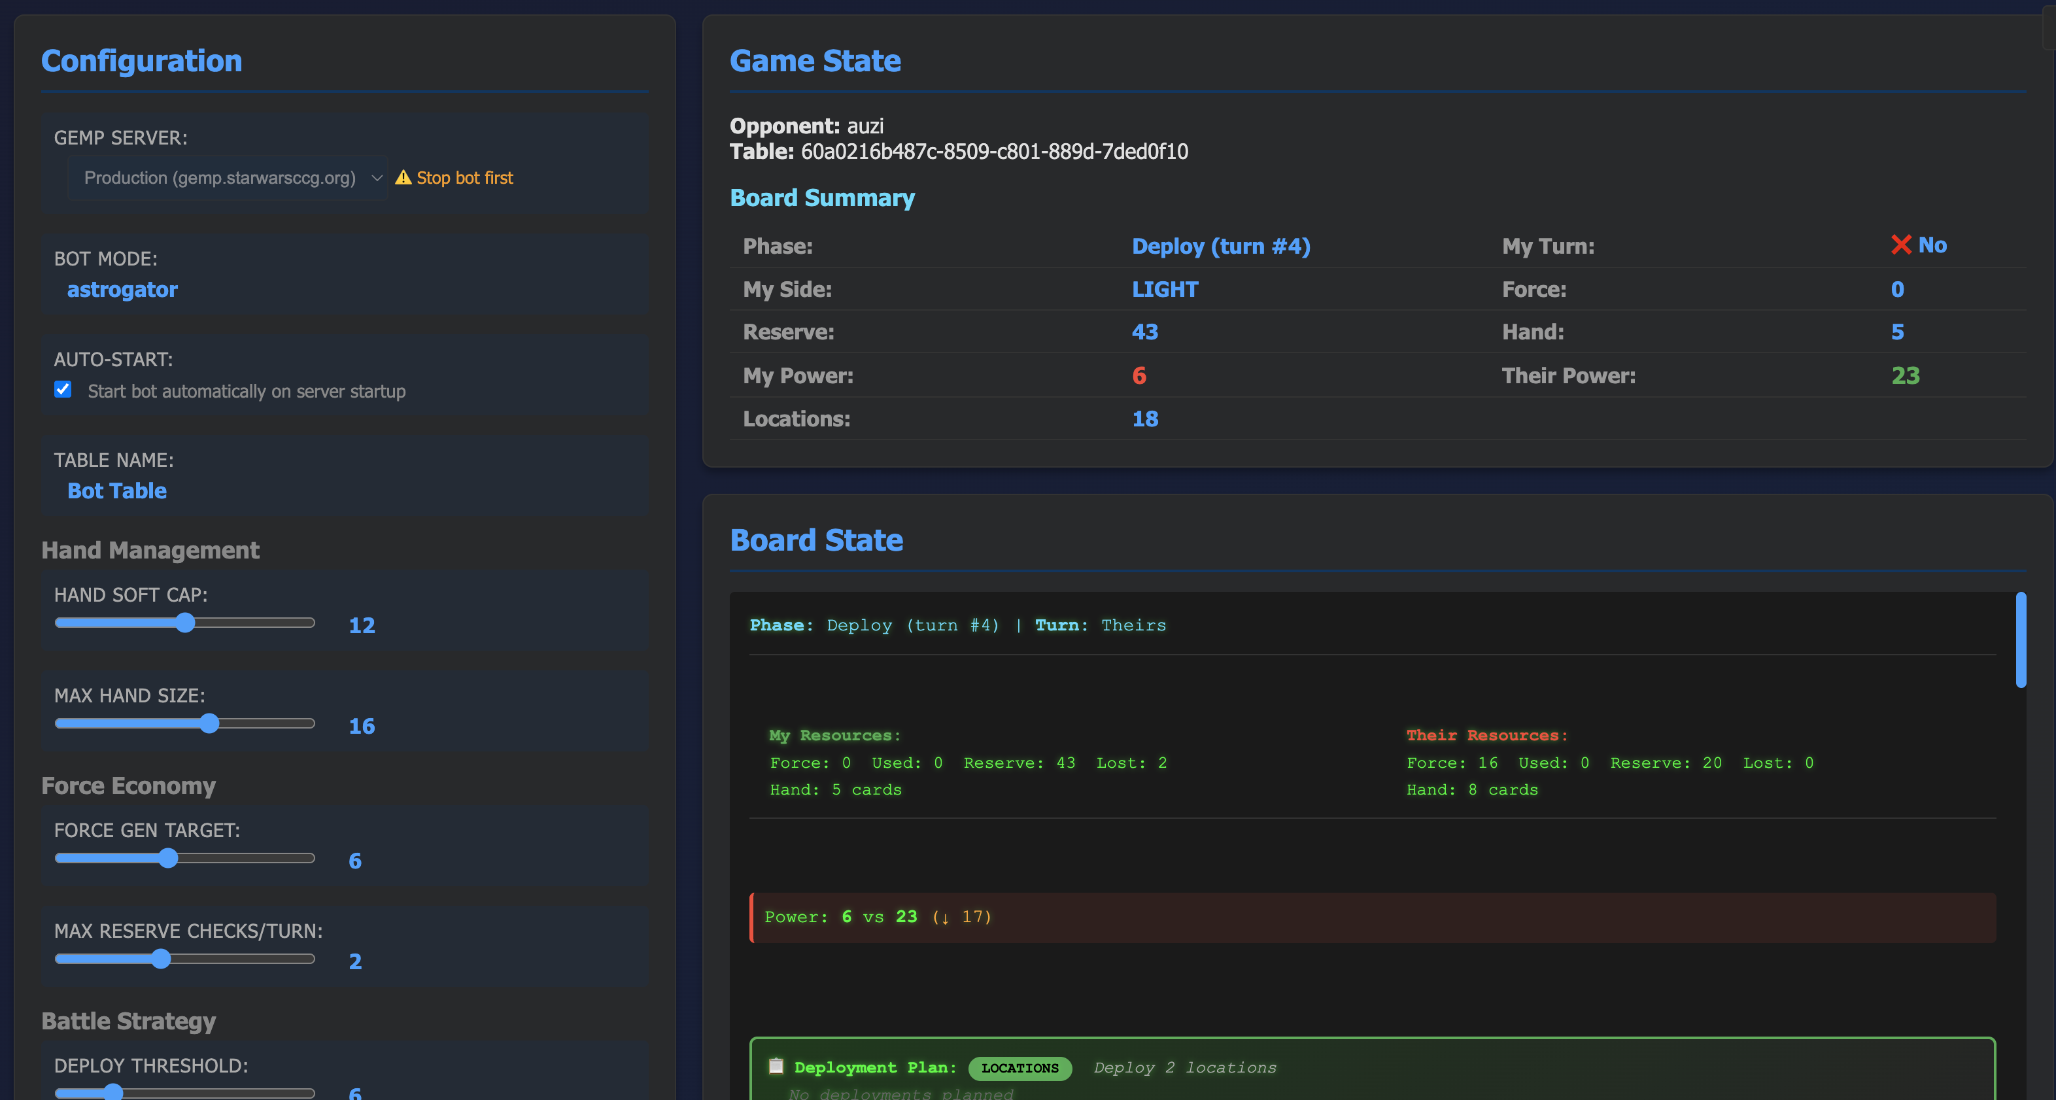Toggle auto-start bot on server startup checkbox
Viewport: 2056px width, 1100px height.
coord(63,390)
